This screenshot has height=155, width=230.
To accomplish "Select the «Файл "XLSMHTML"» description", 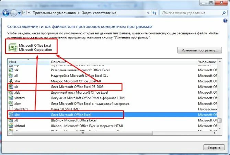I will click(x=66, y=109).
